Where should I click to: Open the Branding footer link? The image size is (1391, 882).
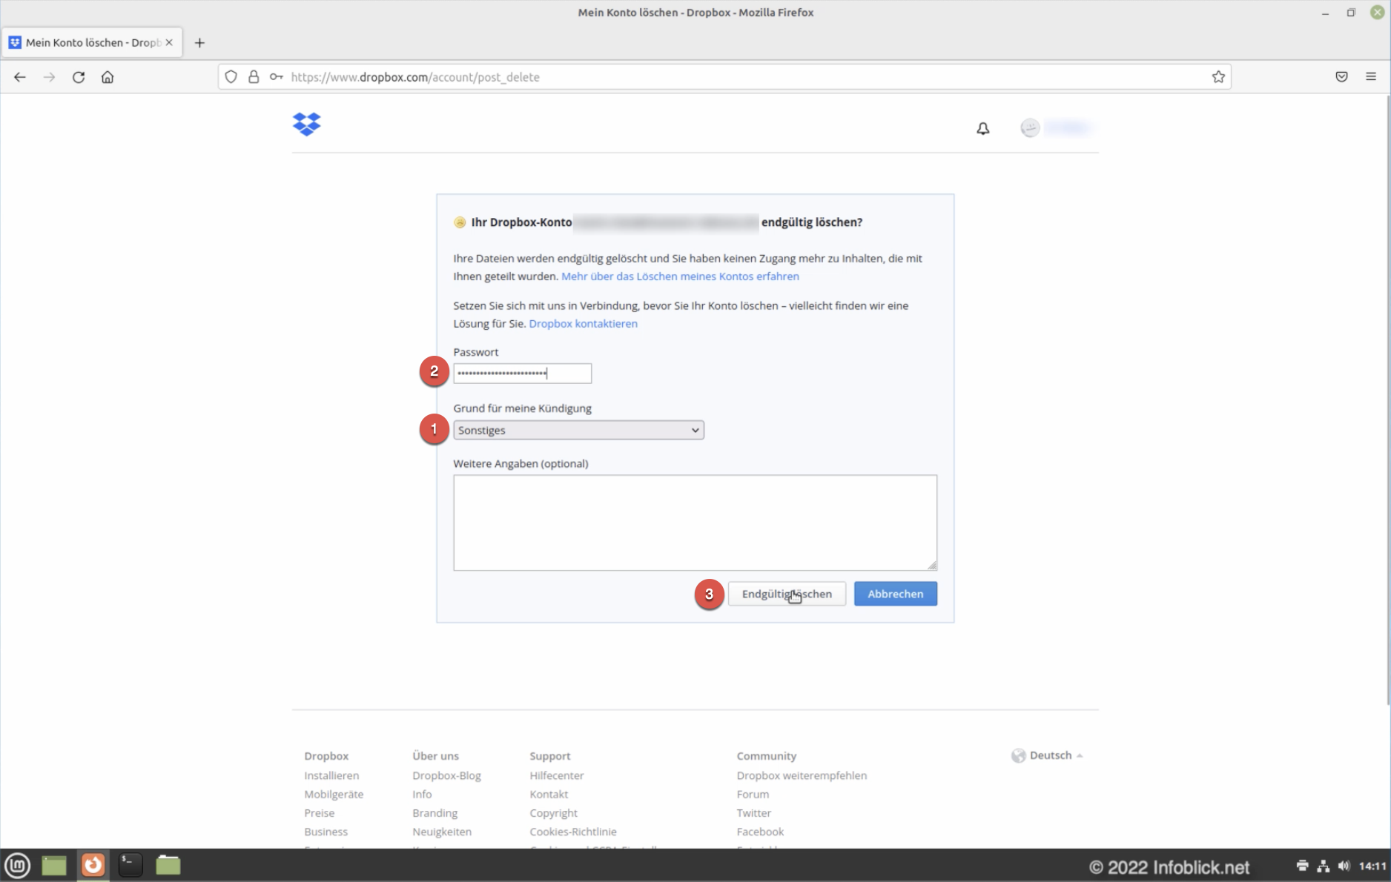(435, 813)
